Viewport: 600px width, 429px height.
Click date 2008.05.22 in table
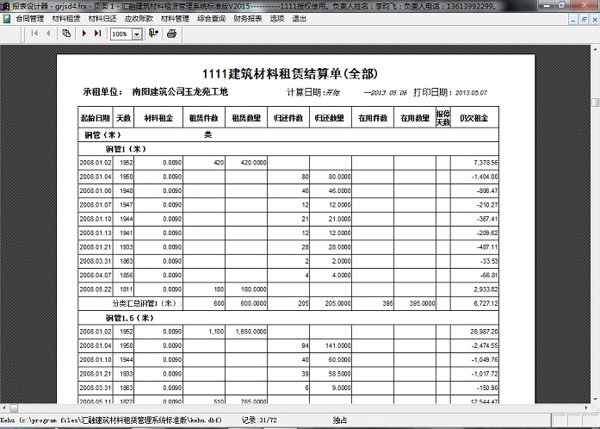tap(96, 289)
